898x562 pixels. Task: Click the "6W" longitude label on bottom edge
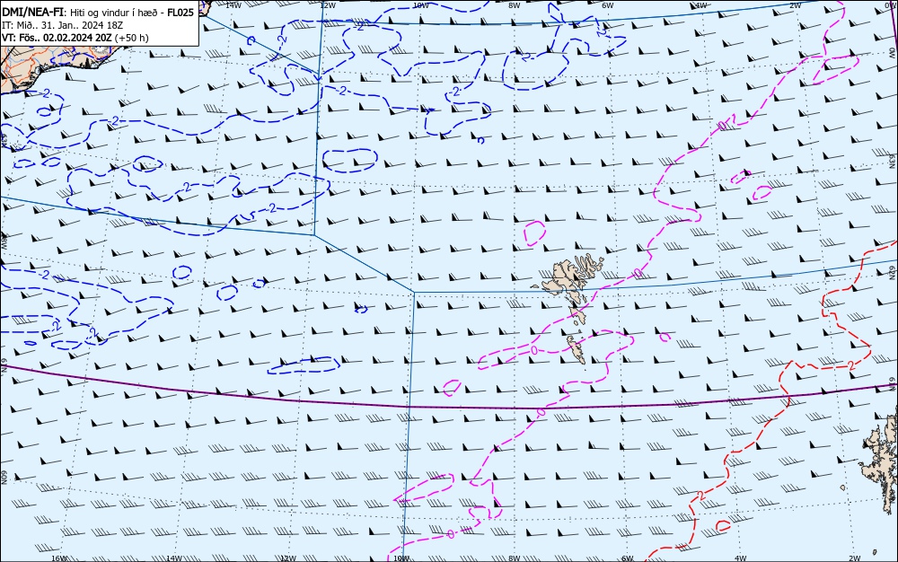628,558
